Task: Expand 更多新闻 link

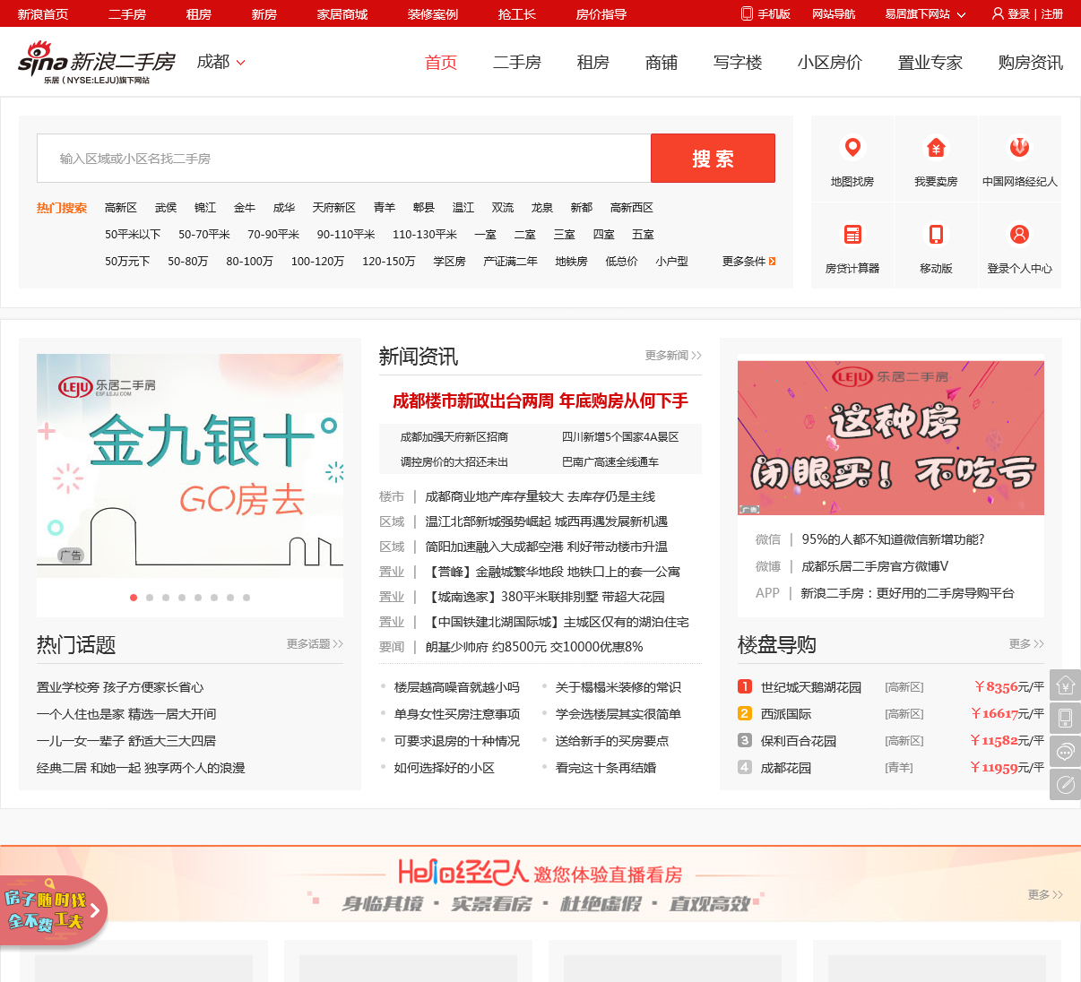Action: click(673, 355)
